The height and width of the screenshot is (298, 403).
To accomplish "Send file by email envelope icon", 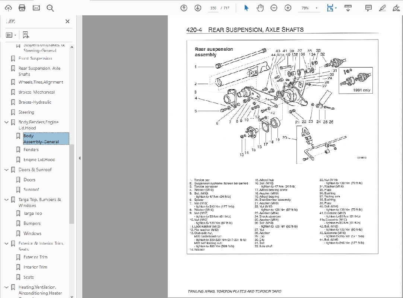I will click(36, 8).
